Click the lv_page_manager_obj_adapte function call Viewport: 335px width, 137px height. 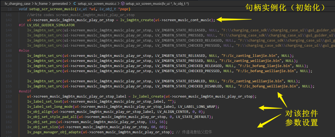(x=54, y=132)
